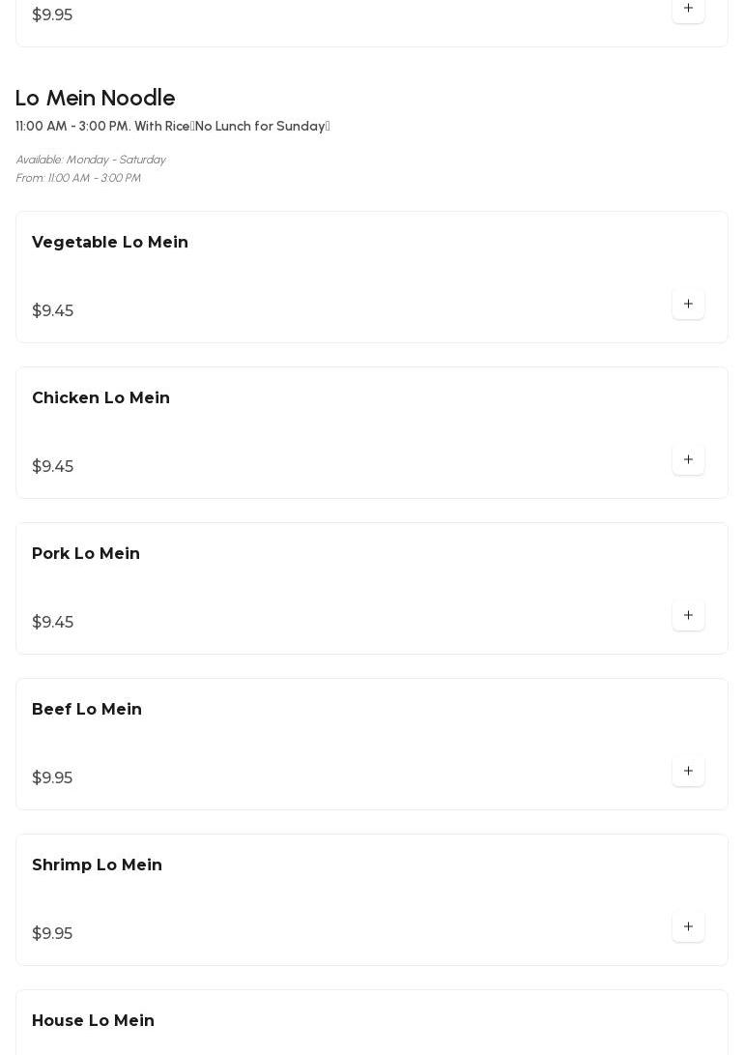The height and width of the screenshot is (1055, 744).
Task: Select the Beef Lo Mein title
Action: [x=87, y=710]
